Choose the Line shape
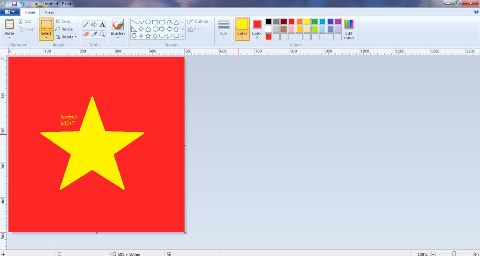This screenshot has width=480, height=256. 134,22
